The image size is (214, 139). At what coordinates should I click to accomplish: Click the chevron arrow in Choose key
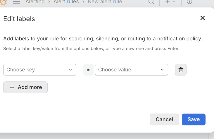pos(70,70)
